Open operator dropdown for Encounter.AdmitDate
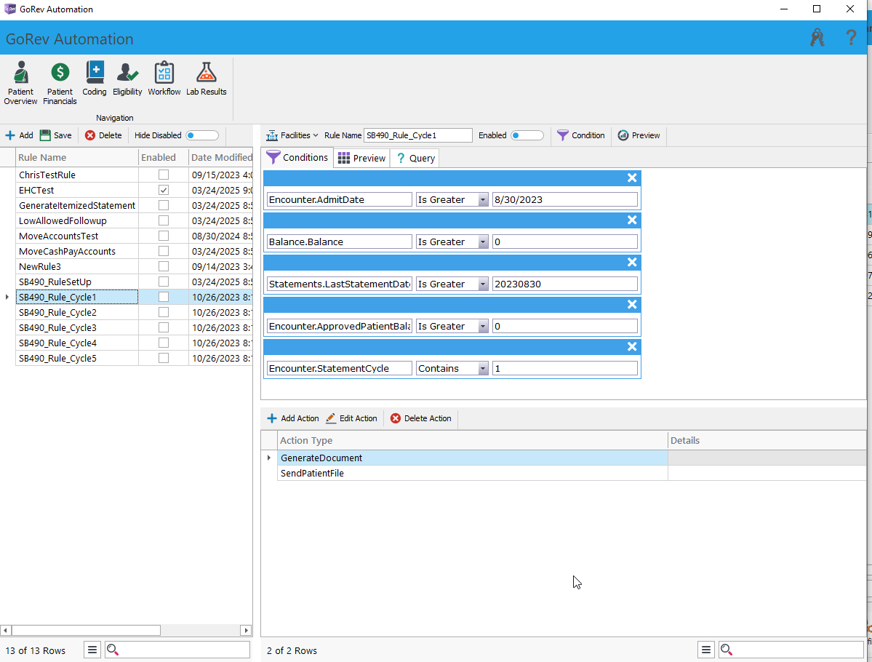This screenshot has height=662, width=872. pos(483,200)
